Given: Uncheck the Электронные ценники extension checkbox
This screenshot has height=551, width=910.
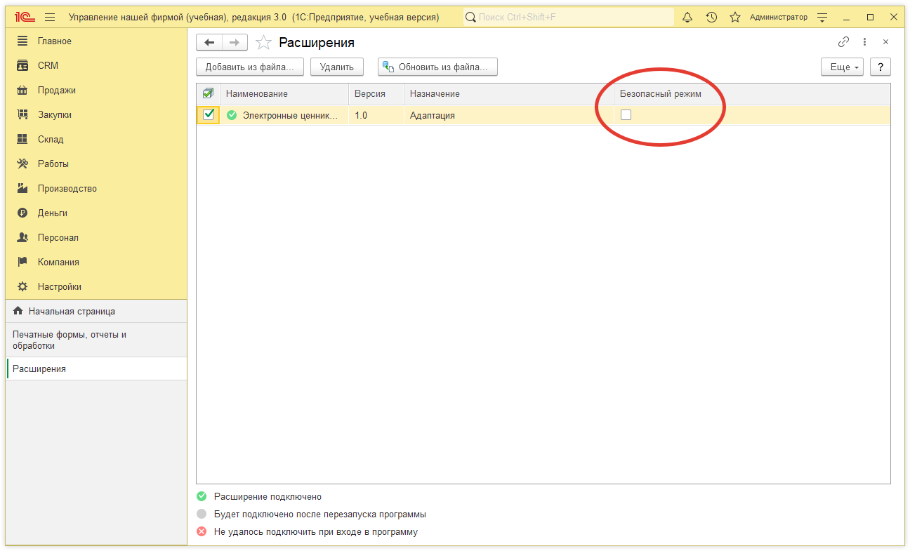Looking at the screenshot, I should 209,115.
